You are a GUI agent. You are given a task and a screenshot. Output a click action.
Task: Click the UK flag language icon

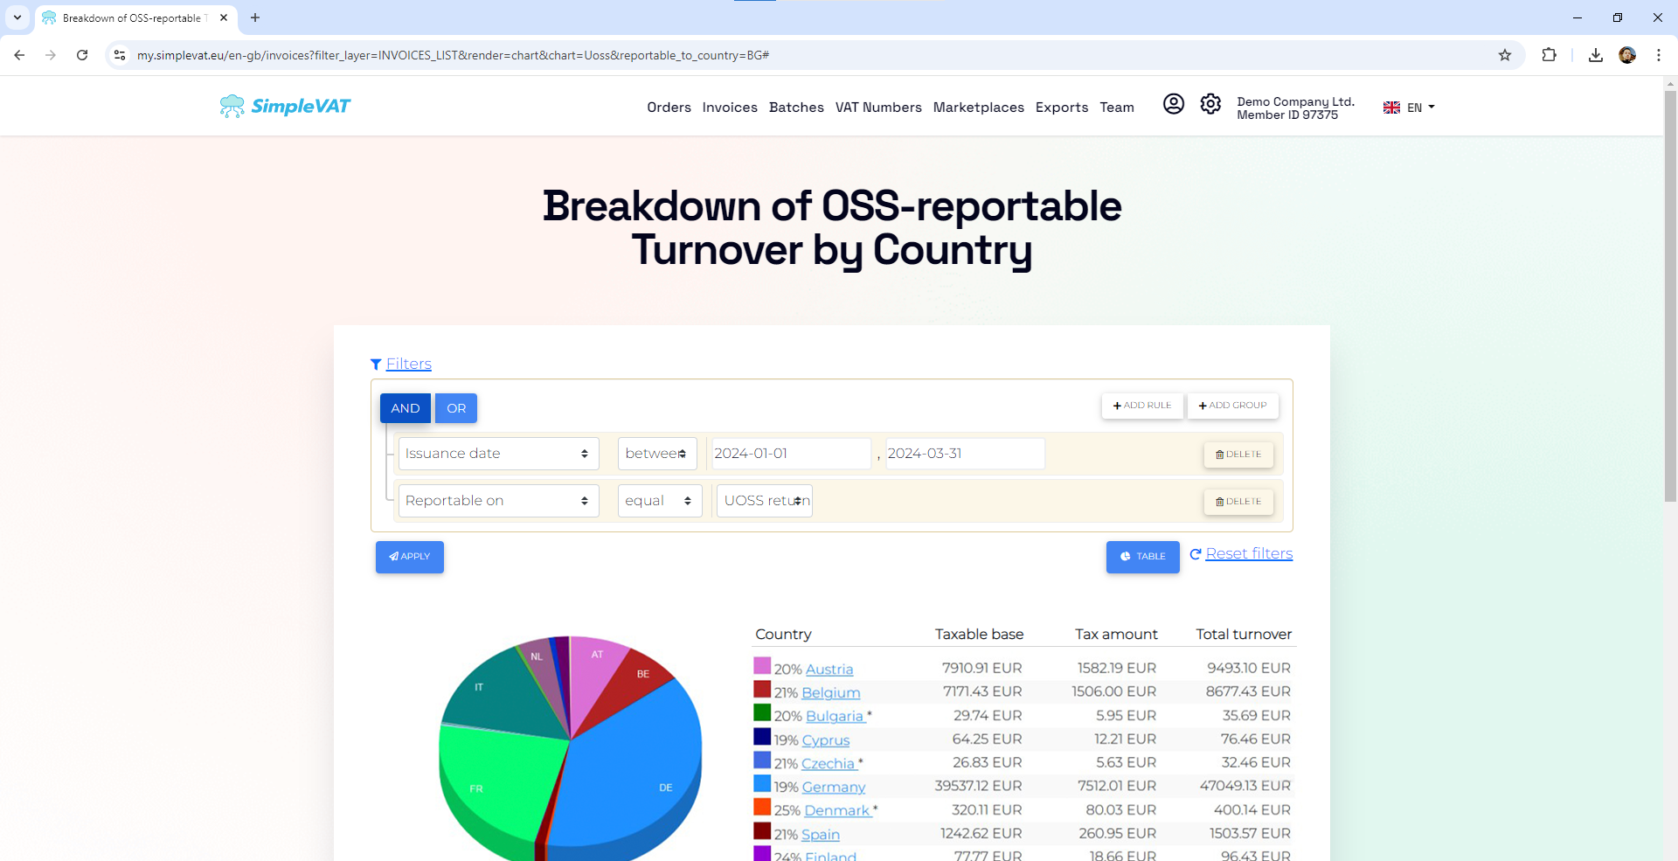[1391, 108]
